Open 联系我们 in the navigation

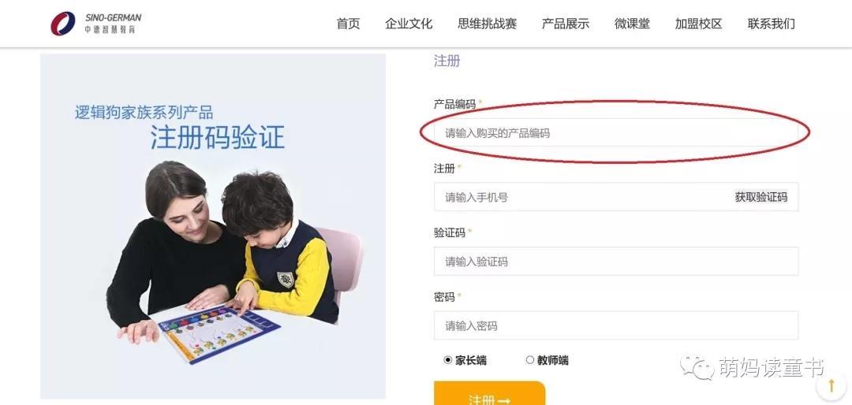tap(772, 24)
